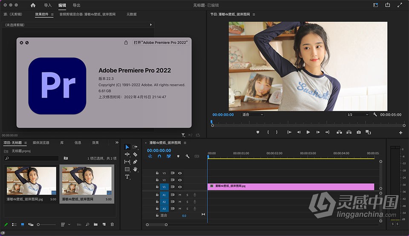Click the project panel search field

tap(31, 158)
